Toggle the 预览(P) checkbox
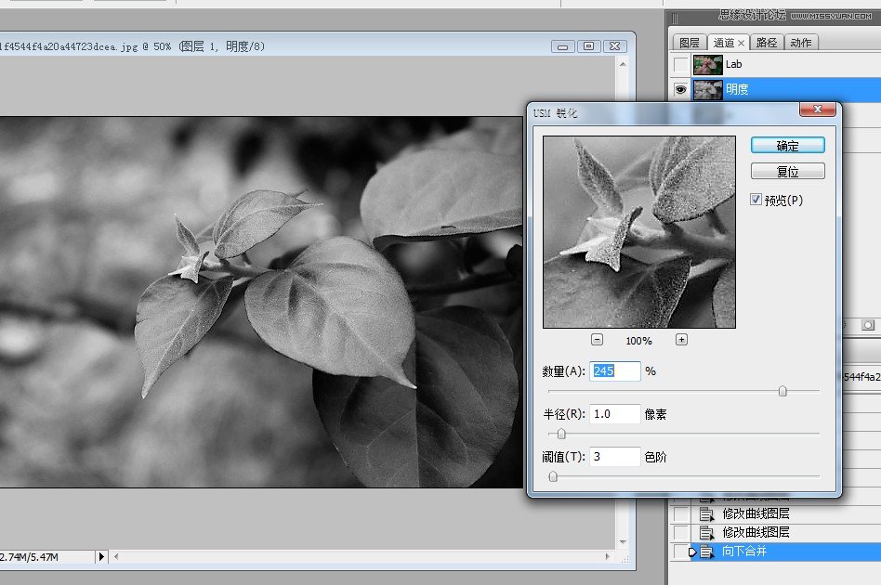Screen dimensions: 881x585 [756, 200]
